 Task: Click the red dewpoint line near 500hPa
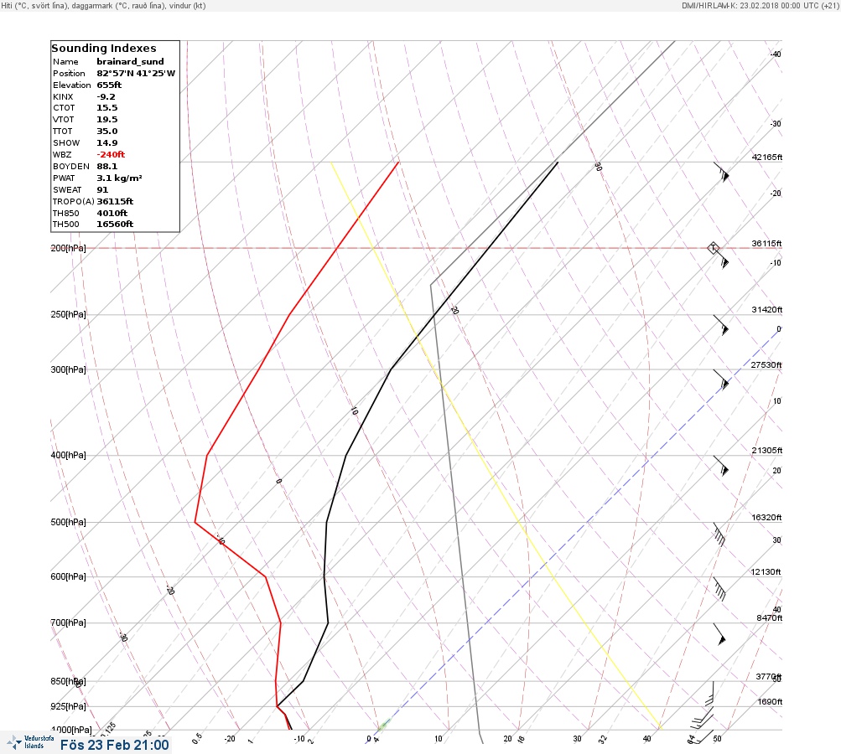(195, 522)
